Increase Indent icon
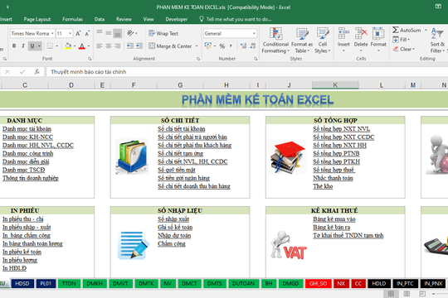 [x=139, y=46]
